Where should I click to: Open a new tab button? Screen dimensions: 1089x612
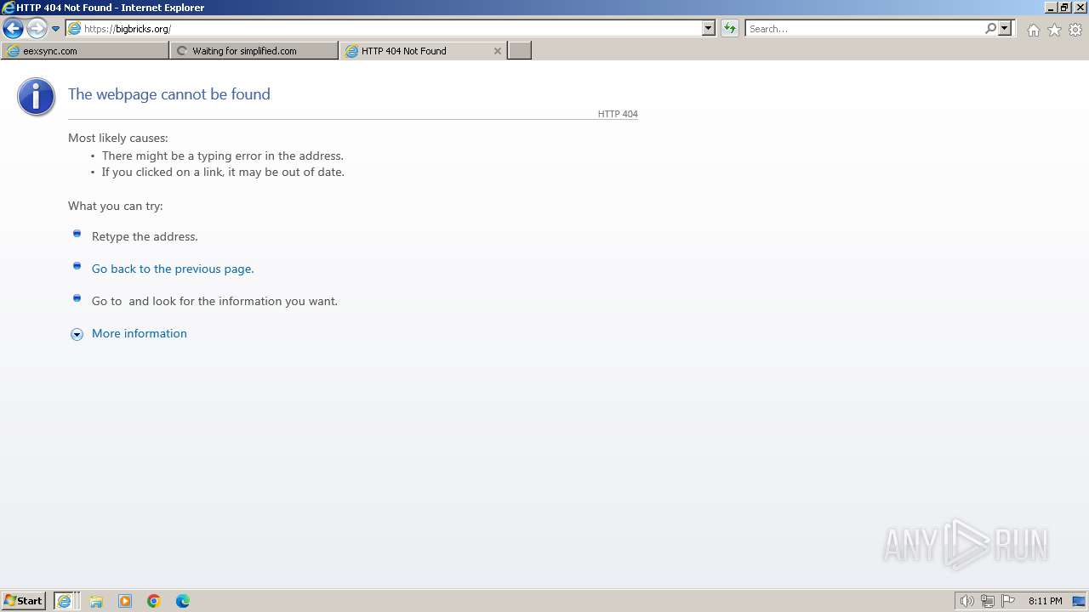(520, 51)
